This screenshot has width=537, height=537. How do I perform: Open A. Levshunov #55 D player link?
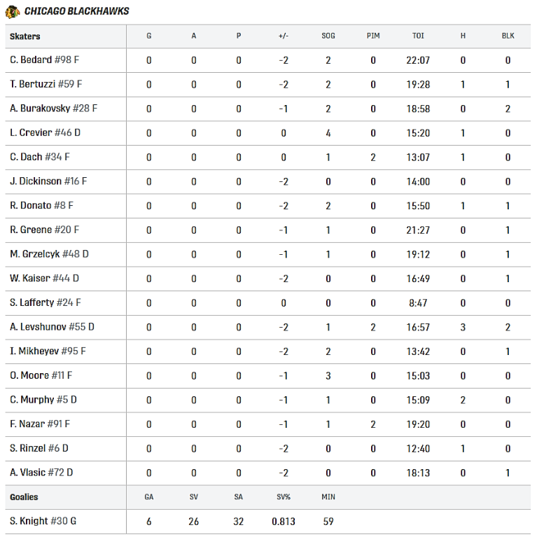[52, 327]
